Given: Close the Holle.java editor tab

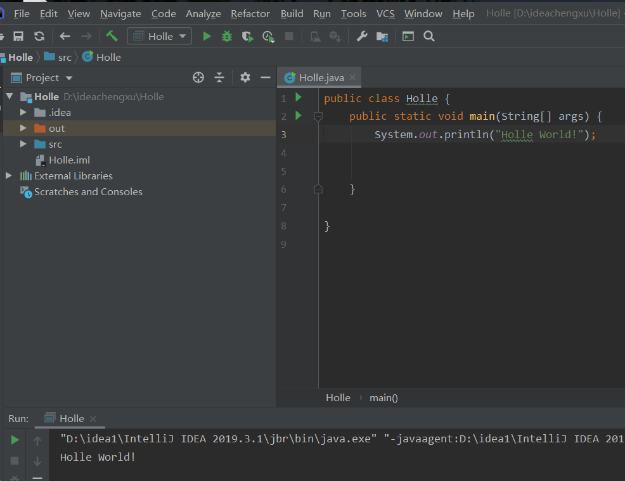Looking at the screenshot, I should 352,77.
